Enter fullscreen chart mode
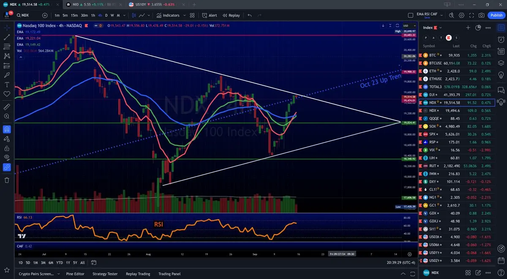The height and width of the screenshot is (279, 507). pyautogui.click(x=472, y=15)
